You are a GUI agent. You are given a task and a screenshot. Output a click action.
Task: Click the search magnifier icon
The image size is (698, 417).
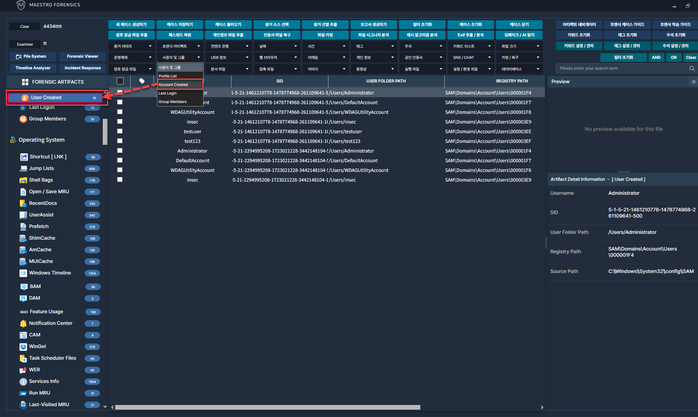[x=692, y=69]
